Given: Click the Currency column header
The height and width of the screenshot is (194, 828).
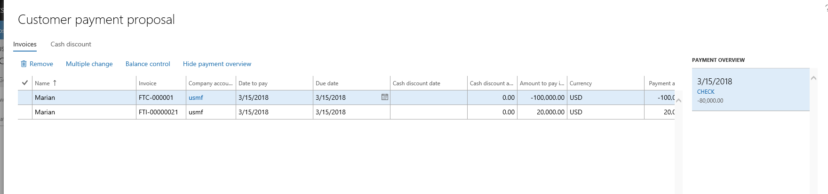Looking at the screenshot, I should pos(581,83).
